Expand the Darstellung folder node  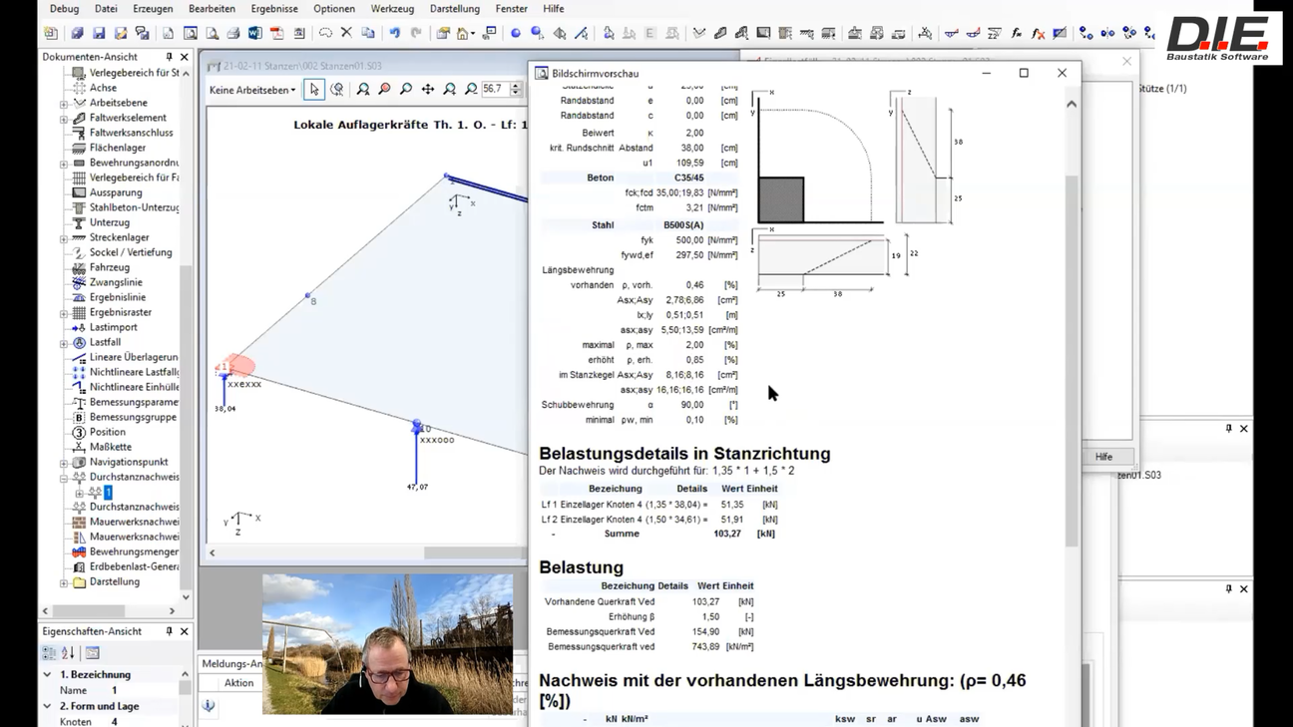click(x=64, y=582)
